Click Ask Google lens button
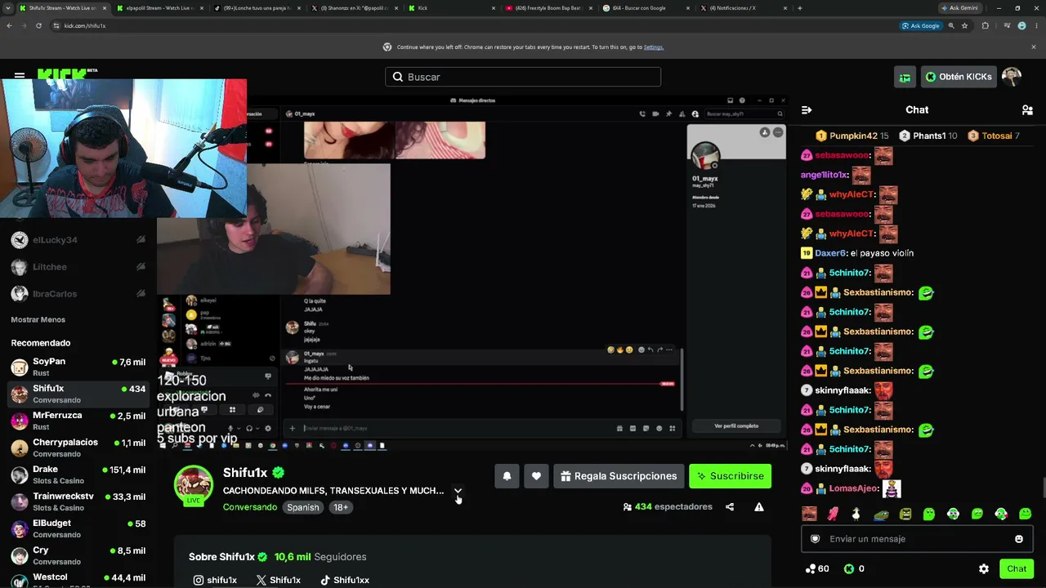 click(x=920, y=25)
